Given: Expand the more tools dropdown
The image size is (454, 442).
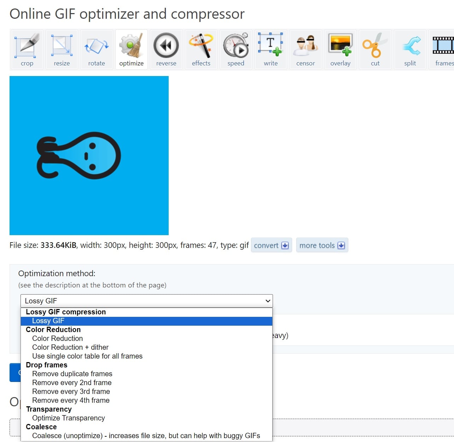Looking at the screenshot, I should coord(322,245).
